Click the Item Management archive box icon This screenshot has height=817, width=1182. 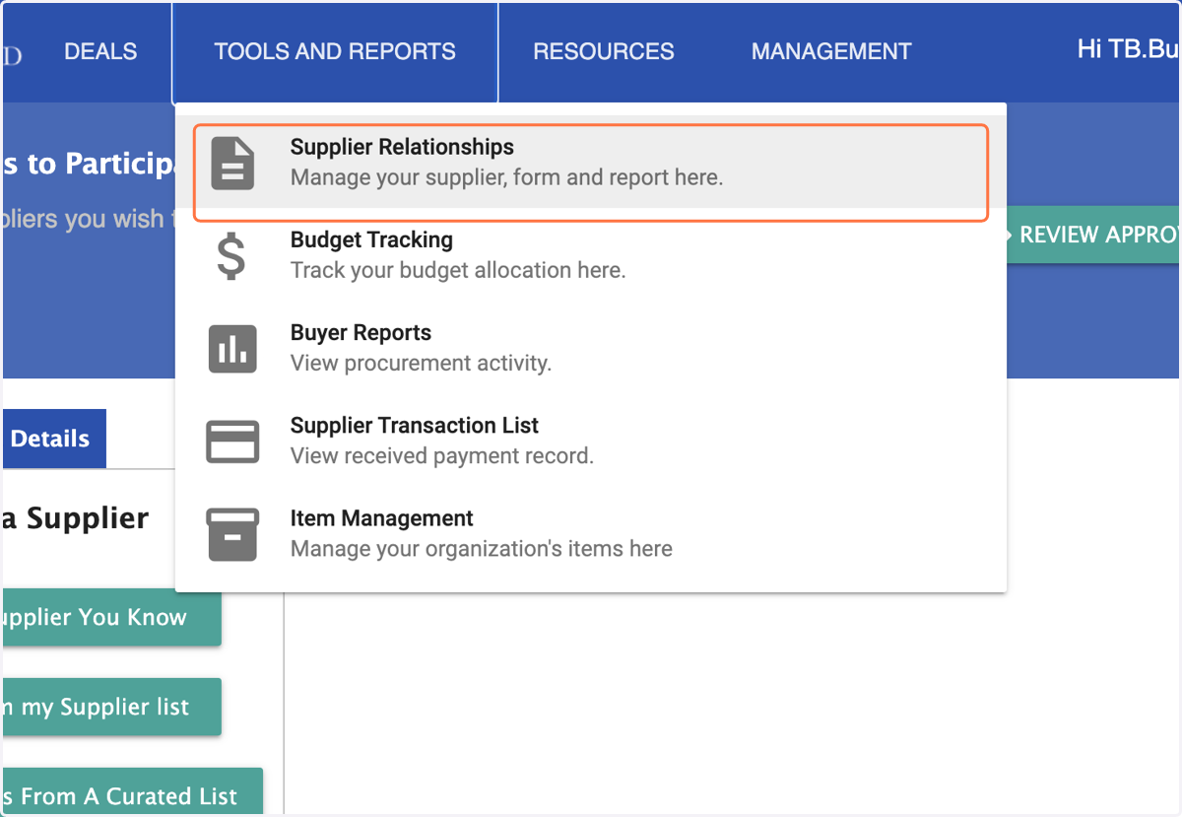click(x=232, y=534)
